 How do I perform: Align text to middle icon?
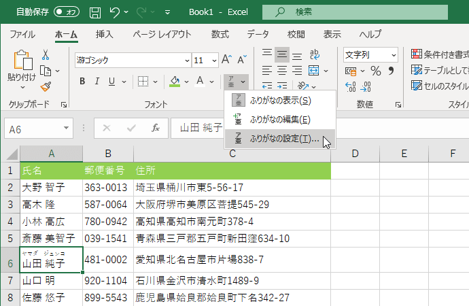[282, 54]
